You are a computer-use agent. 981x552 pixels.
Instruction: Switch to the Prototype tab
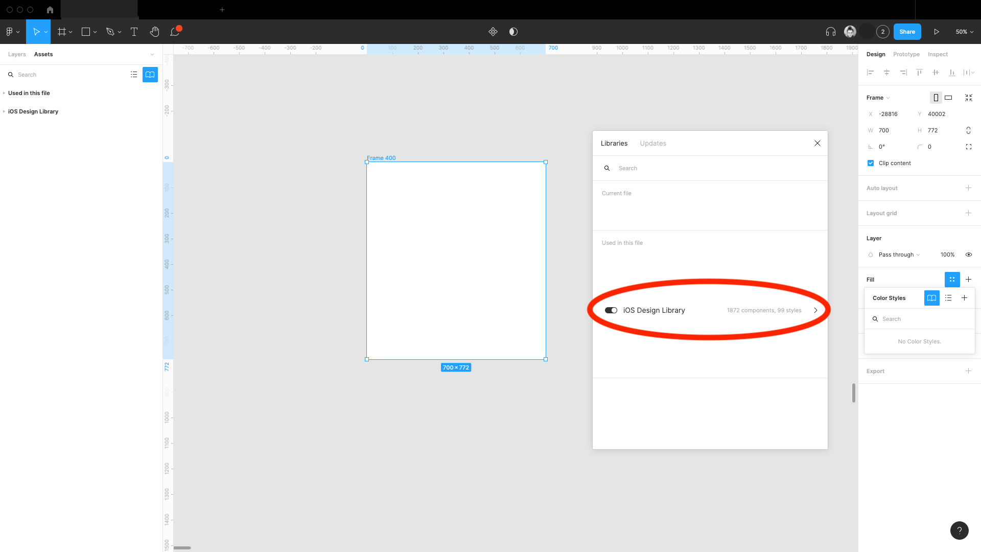tap(906, 54)
